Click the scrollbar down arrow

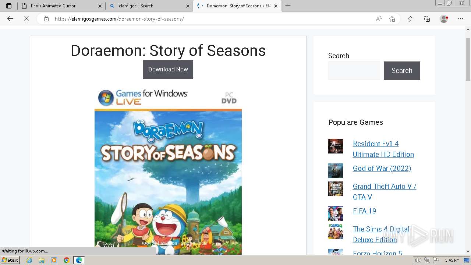pyautogui.click(x=468, y=251)
